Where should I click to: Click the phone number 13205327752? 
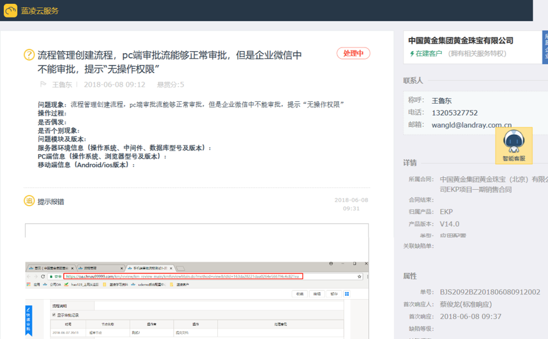click(454, 113)
